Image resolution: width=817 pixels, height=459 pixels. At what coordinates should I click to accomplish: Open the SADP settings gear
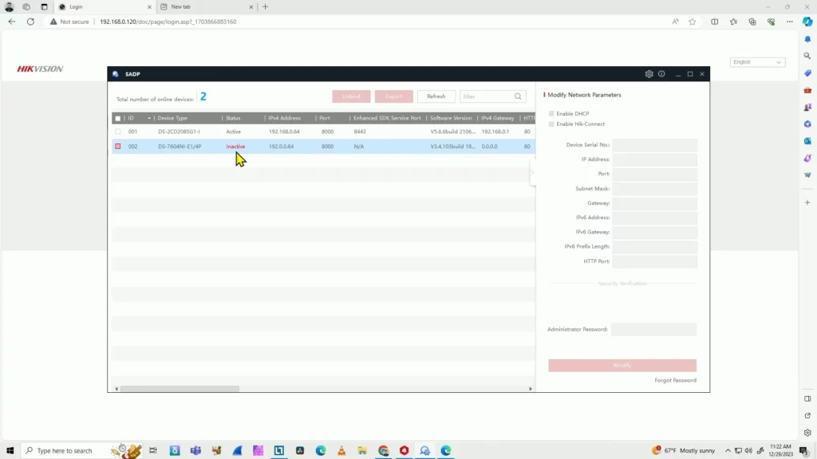point(649,74)
